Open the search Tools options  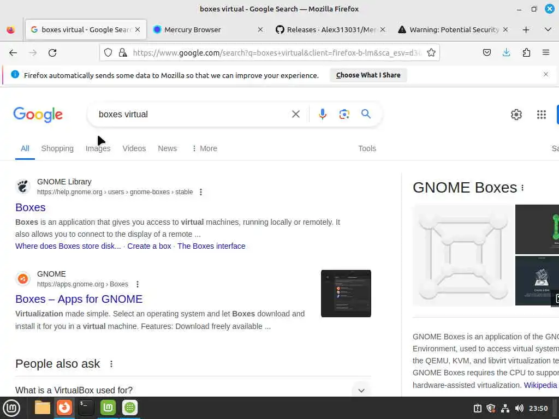367,148
